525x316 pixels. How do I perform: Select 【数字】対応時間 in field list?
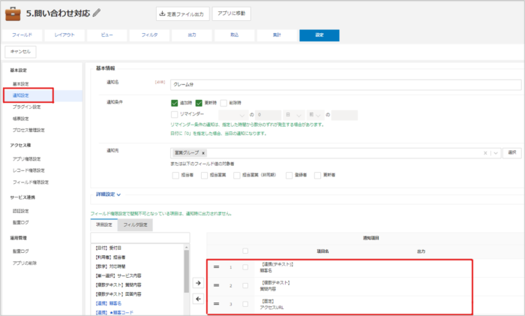point(110,266)
